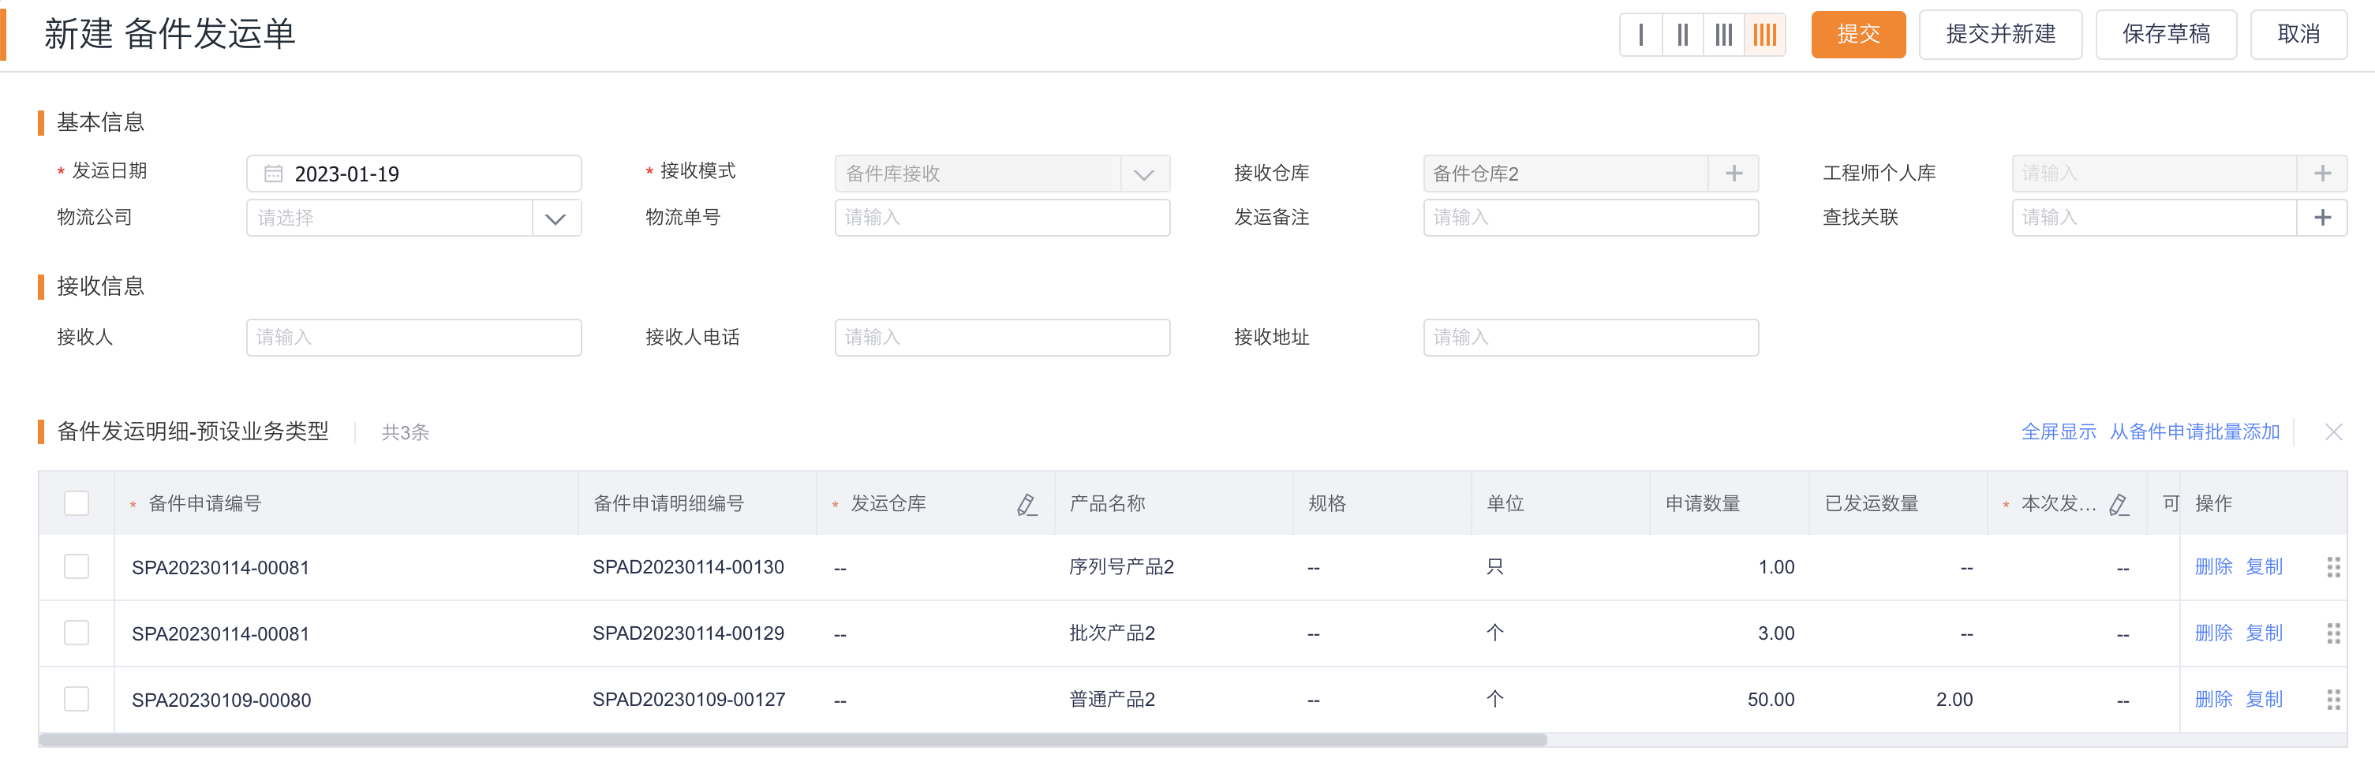Copy the 批次产品2 row
Image resolution: width=2375 pixels, height=762 pixels.
click(x=2264, y=633)
